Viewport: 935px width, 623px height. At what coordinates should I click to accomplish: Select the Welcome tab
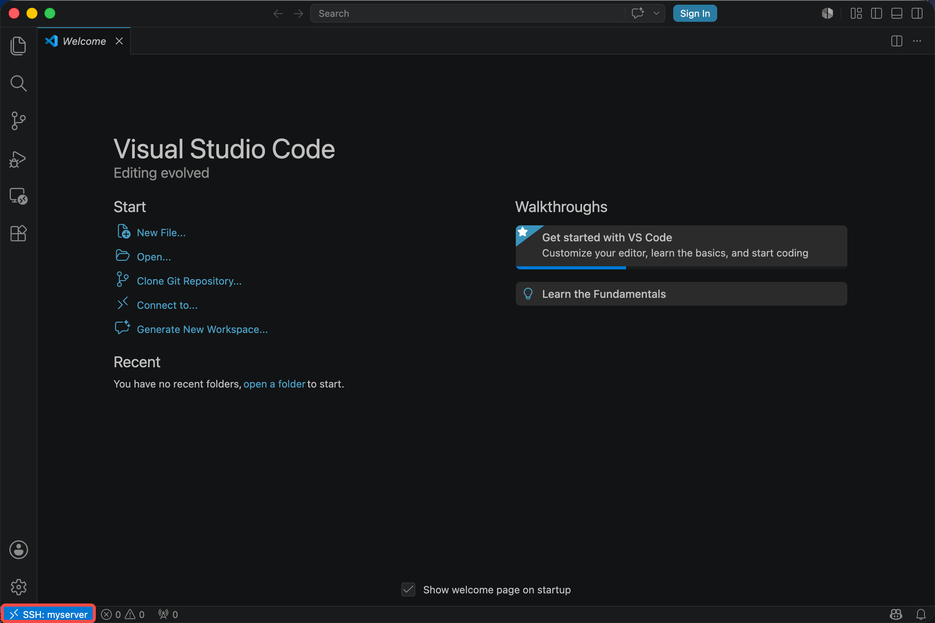[x=84, y=41]
